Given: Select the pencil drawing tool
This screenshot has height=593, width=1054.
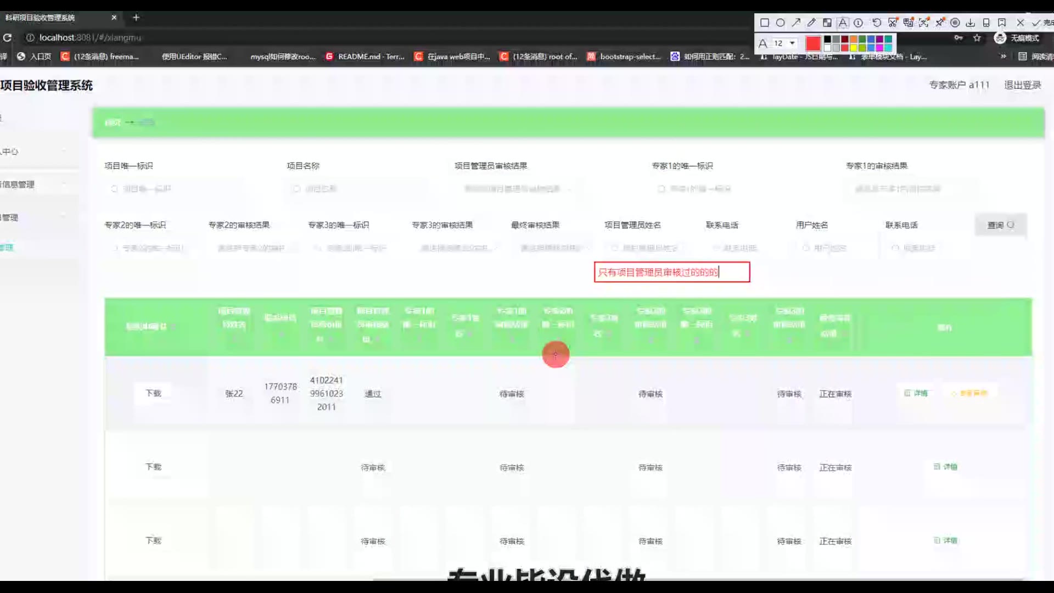Looking at the screenshot, I should point(811,23).
